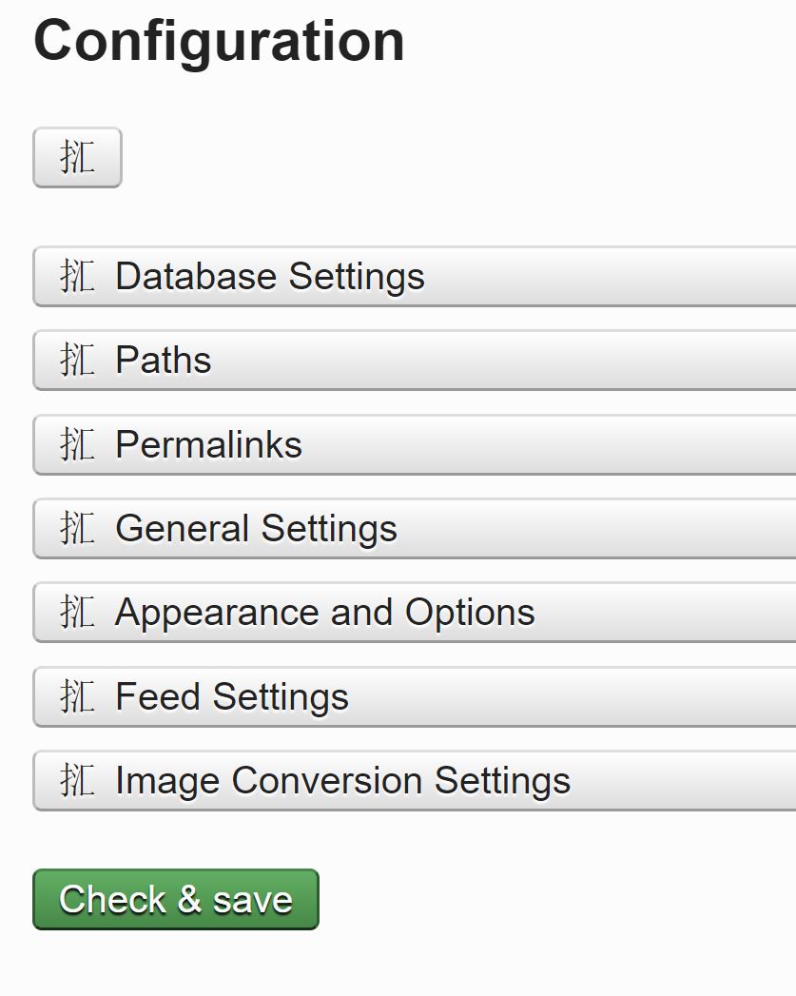The height and width of the screenshot is (996, 796).
Task: Click the icon beside Paths
Action: click(77, 361)
